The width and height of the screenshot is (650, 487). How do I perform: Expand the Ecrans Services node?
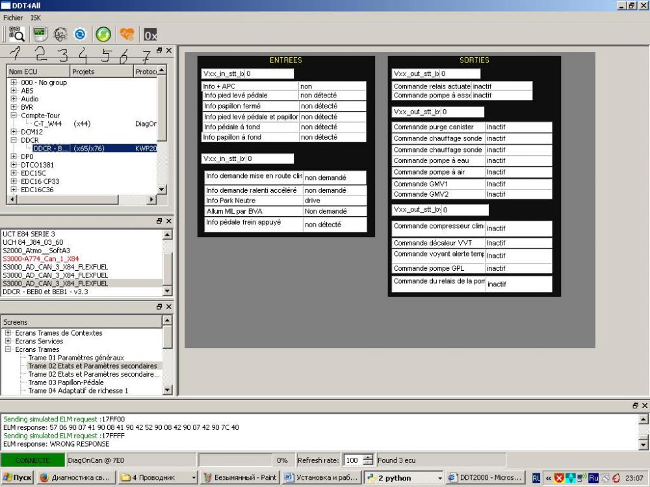8,341
